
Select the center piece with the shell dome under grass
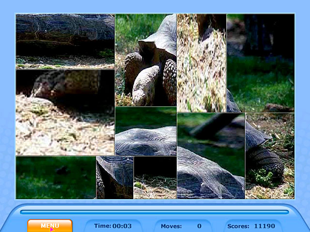146,131
